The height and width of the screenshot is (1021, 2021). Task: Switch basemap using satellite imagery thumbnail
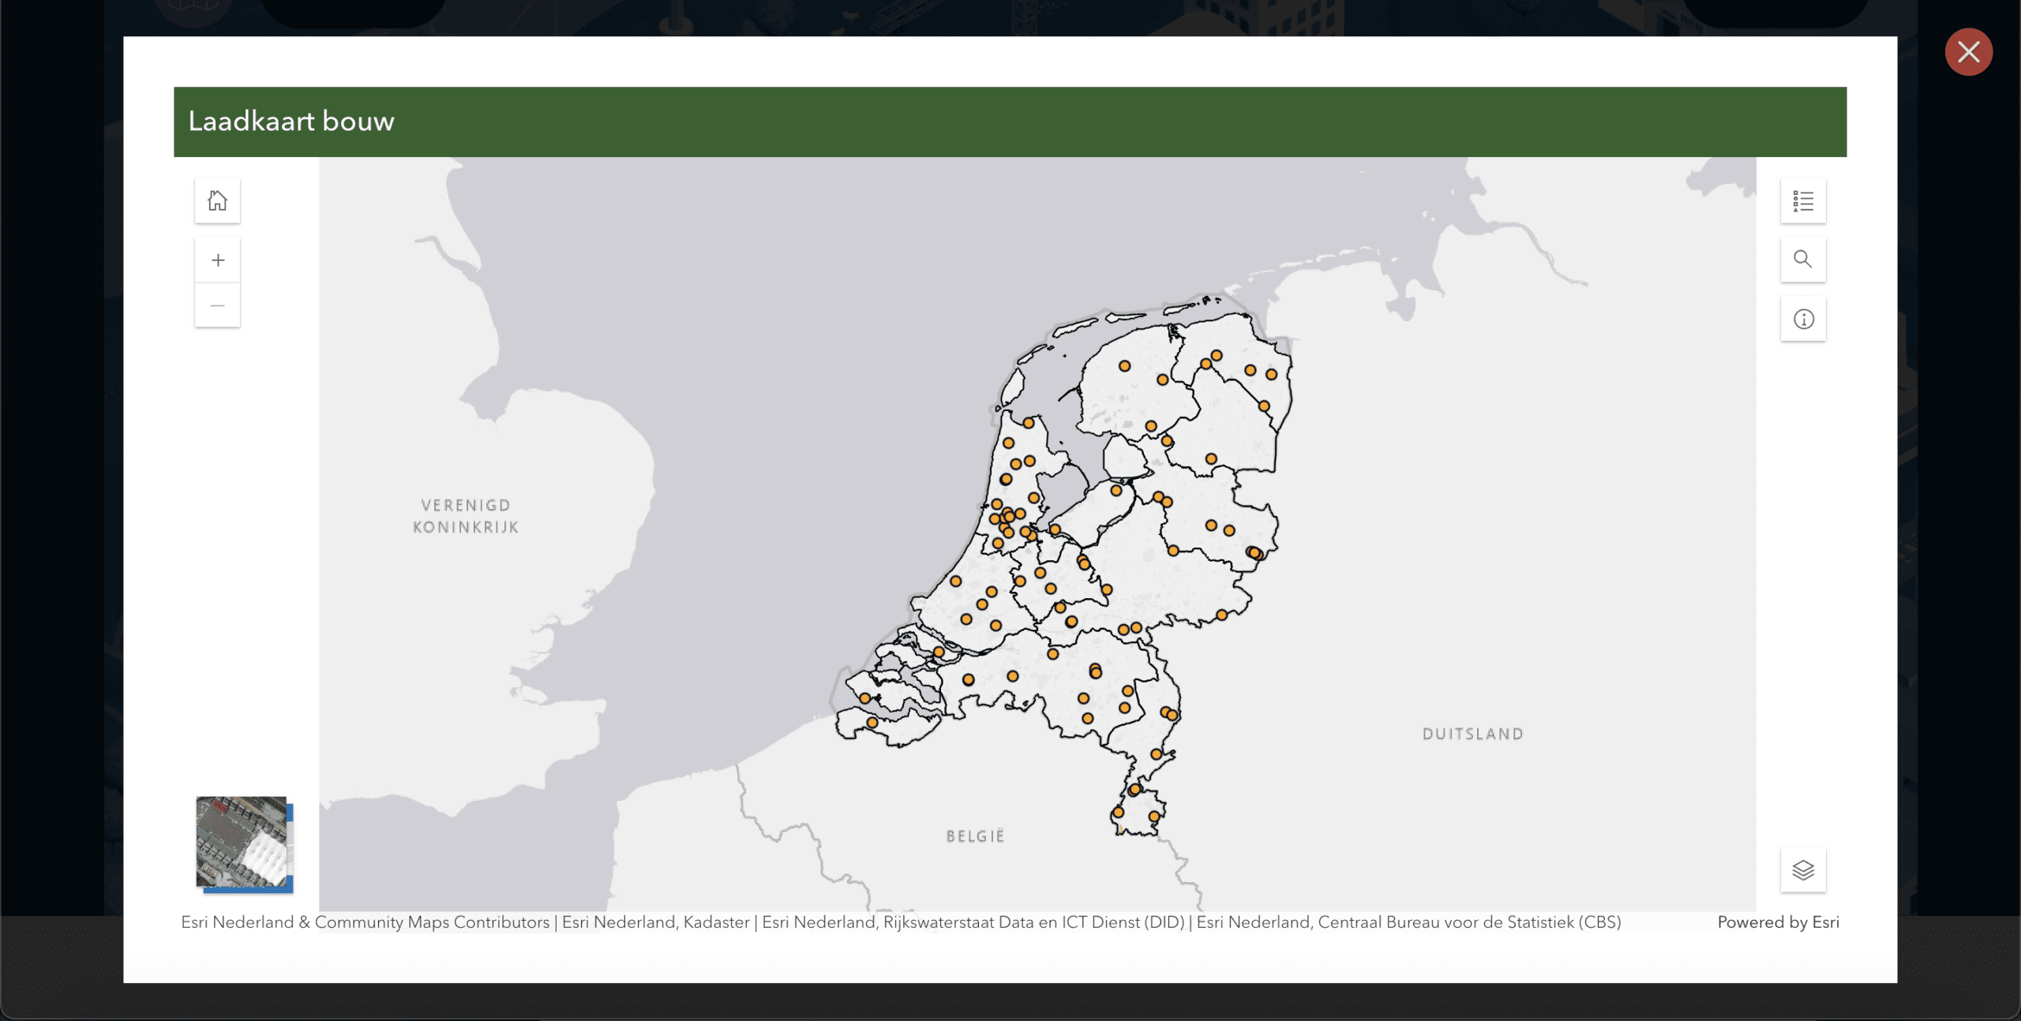click(x=242, y=842)
